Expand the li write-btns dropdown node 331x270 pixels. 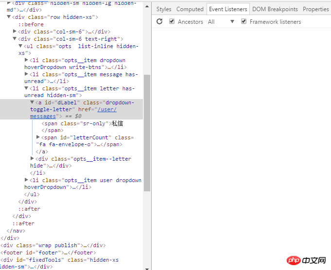coord(26,60)
